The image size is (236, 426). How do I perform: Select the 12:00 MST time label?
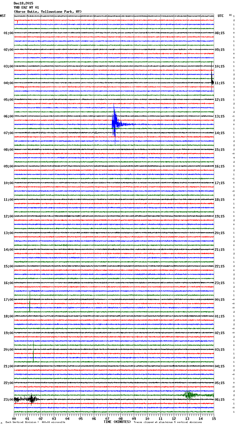(x=8, y=216)
